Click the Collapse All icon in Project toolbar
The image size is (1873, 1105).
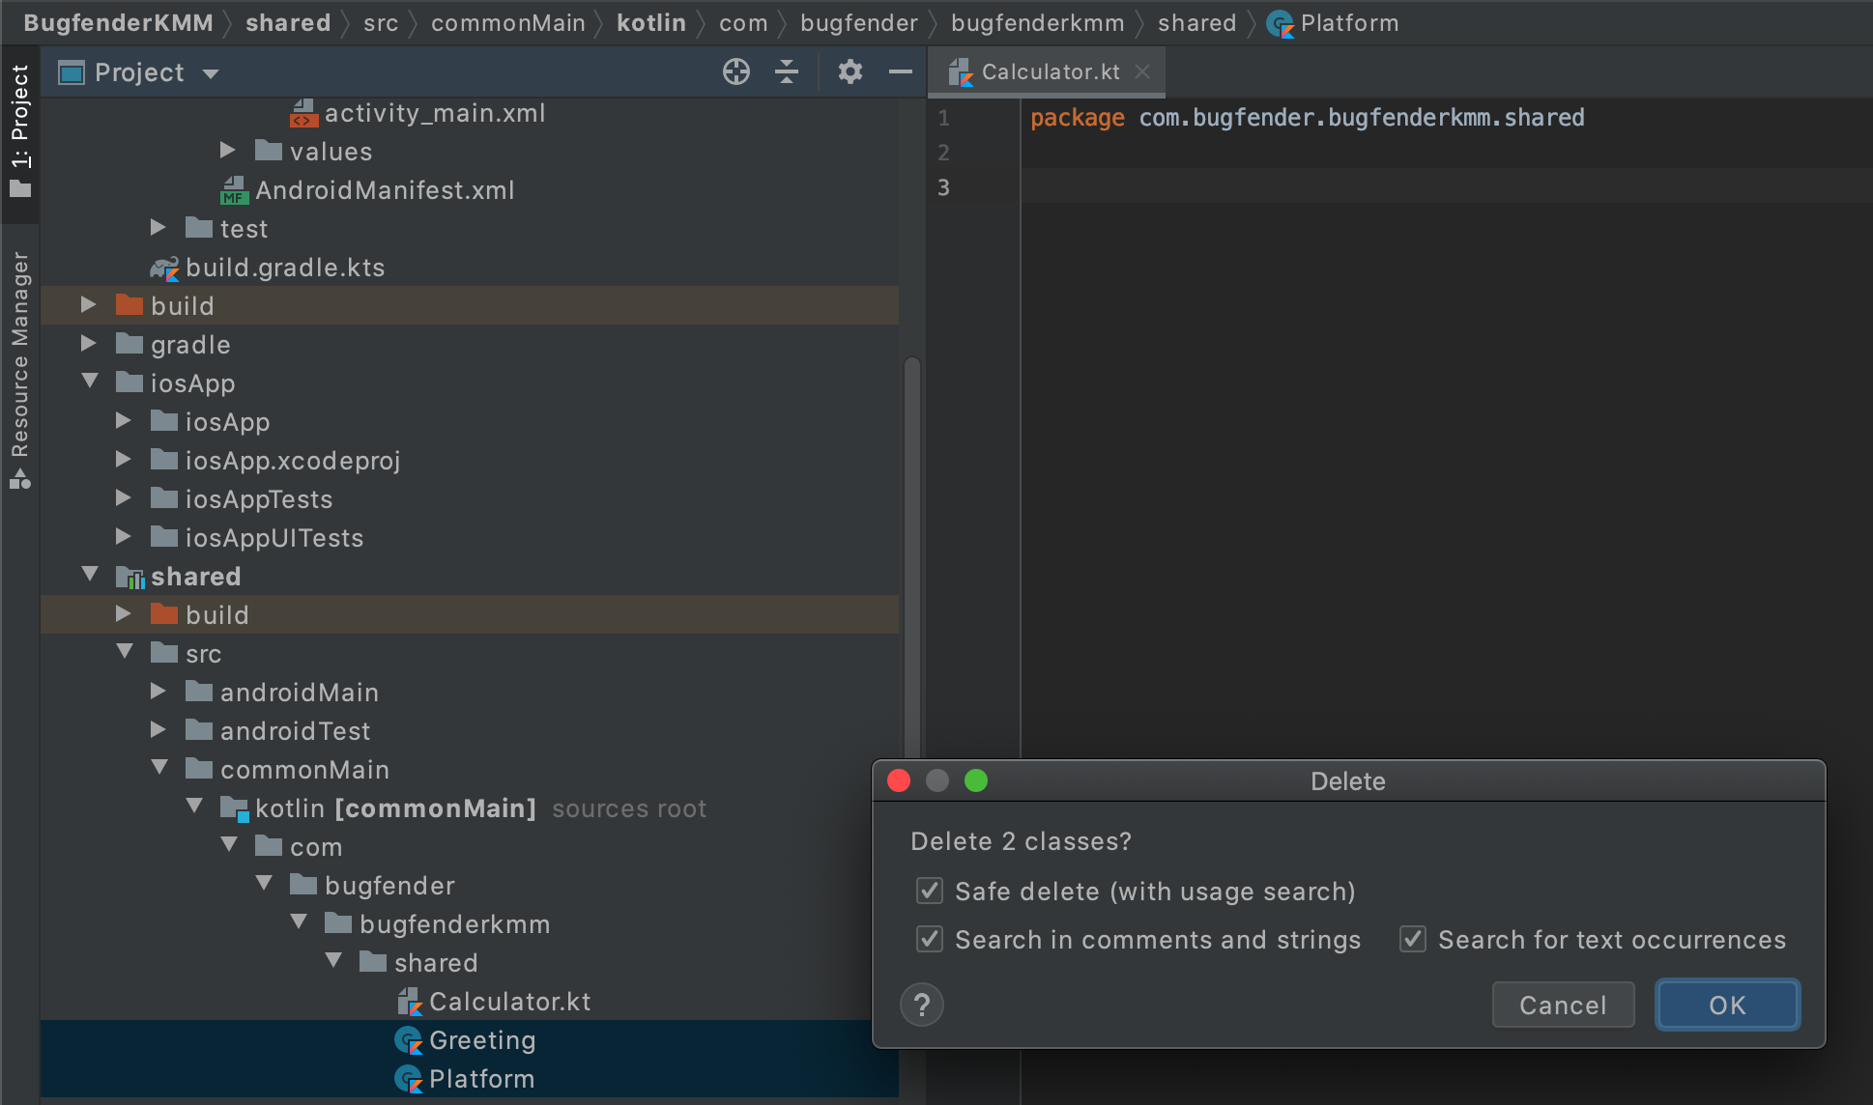tap(787, 71)
